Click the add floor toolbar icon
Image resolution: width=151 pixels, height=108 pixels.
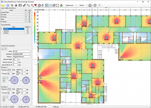point(12,5)
